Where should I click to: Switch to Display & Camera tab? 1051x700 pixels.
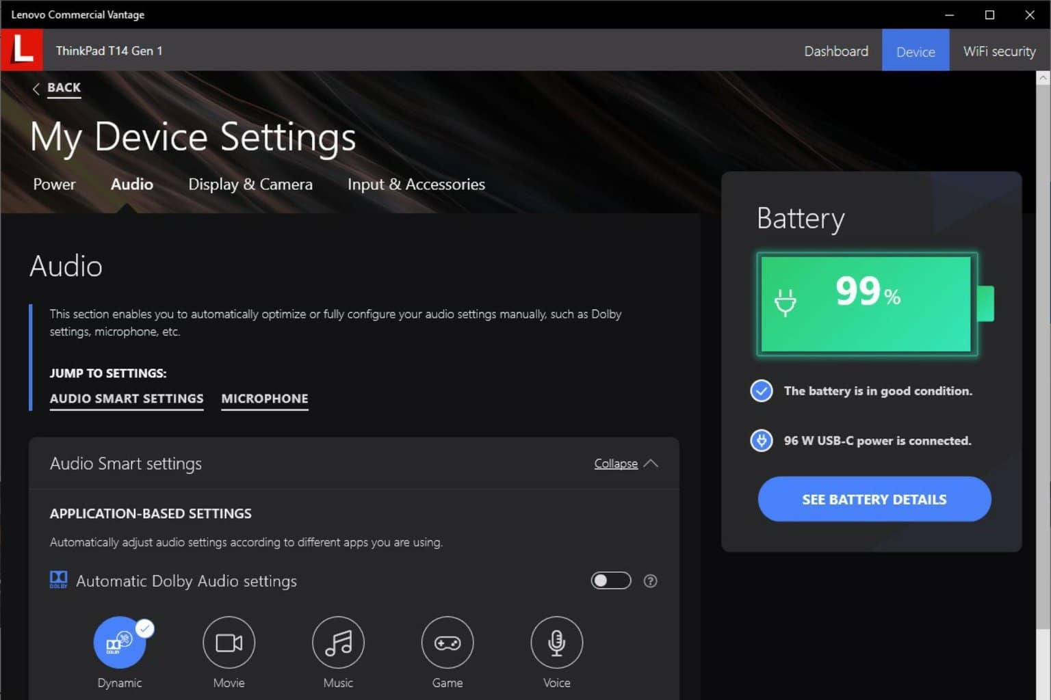250,185
